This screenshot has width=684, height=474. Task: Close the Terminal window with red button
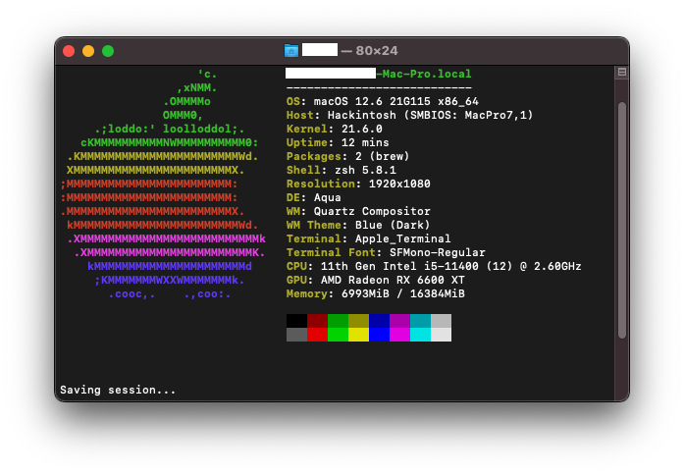69,51
